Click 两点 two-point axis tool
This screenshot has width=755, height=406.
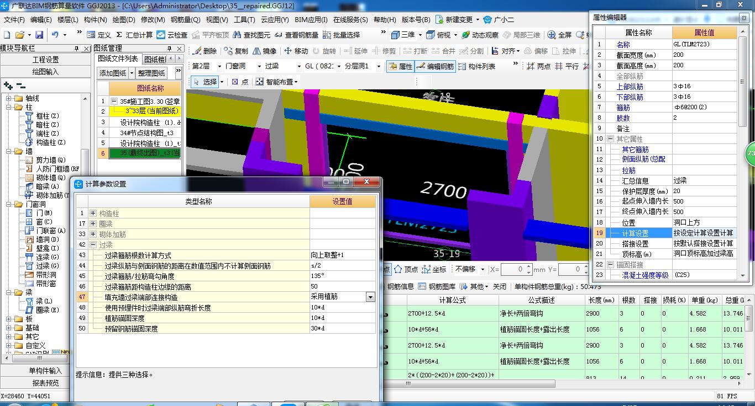click(x=538, y=66)
